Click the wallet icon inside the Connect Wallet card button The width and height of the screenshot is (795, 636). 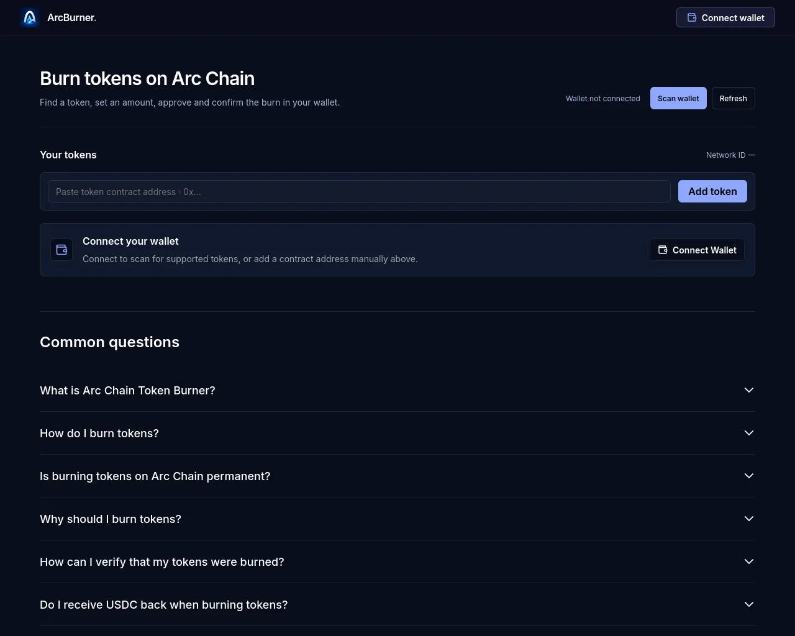(663, 250)
